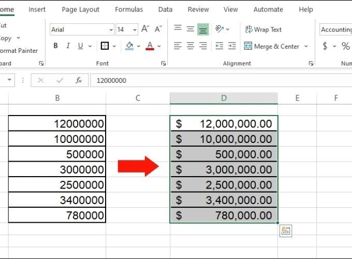Toggle Wrap Text
This screenshot has height=259, width=352.
click(x=263, y=30)
